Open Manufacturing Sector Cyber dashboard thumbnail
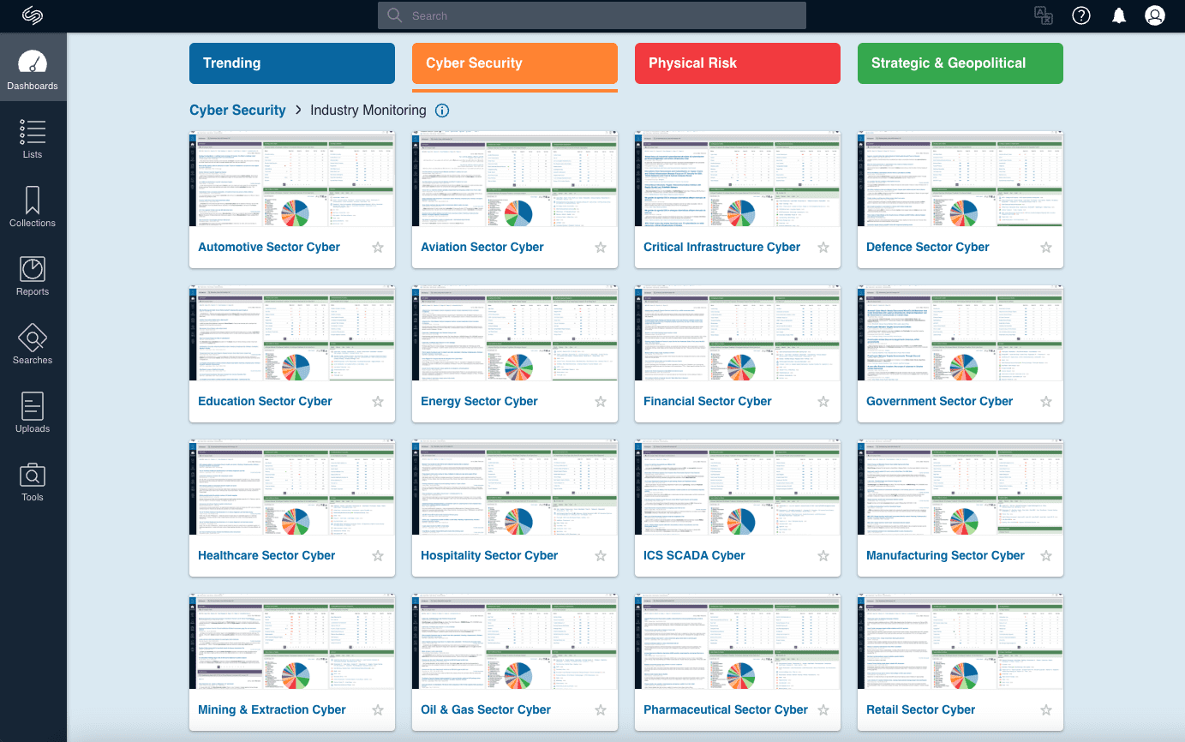Viewport: 1185px width, 742px height. coord(961,488)
